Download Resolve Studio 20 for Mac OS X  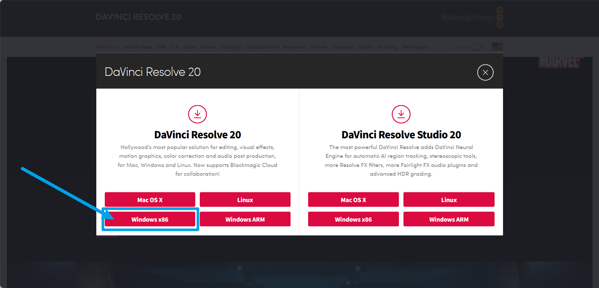(353, 199)
